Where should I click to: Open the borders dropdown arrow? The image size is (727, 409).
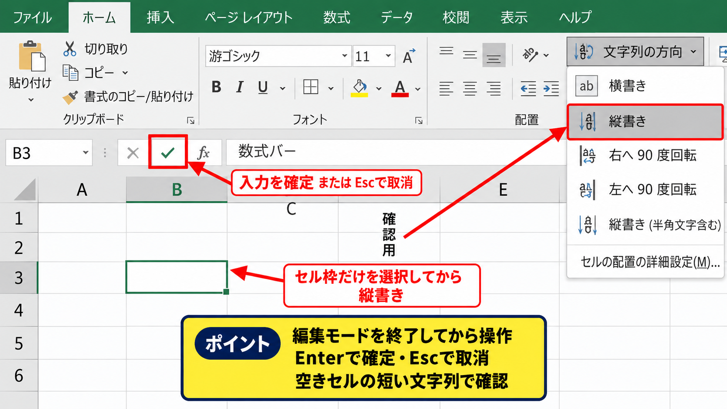330,89
